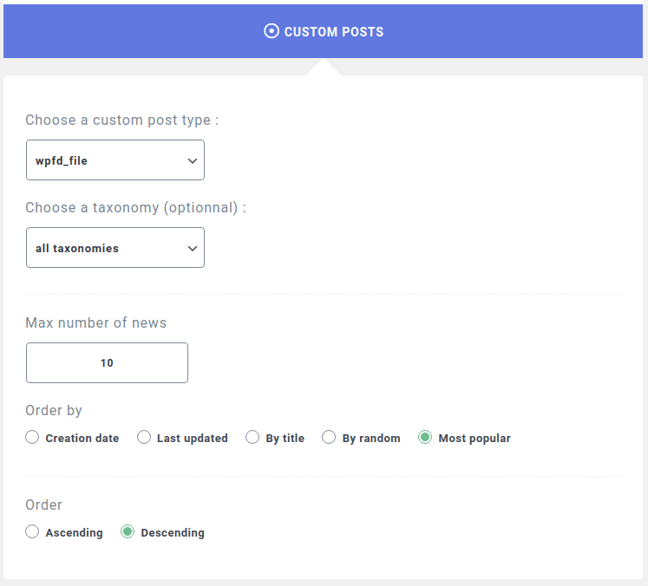This screenshot has height=586, width=648.
Task: Click the Last updated label text
Action: (x=193, y=438)
